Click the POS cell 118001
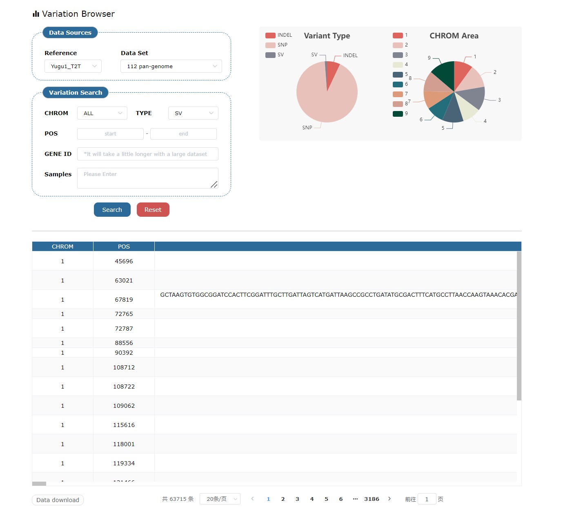572x509 pixels. pos(124,444)
